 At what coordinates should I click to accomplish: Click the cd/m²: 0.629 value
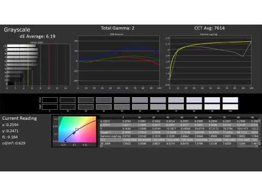tap(14, 143)
